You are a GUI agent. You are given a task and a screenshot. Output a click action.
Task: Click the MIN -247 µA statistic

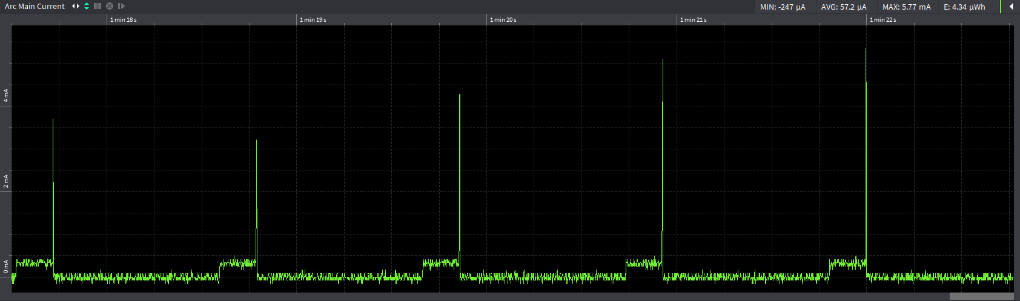783,7
